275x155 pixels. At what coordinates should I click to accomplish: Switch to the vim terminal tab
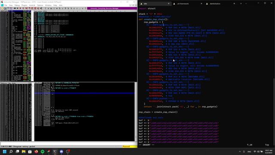pyautogui.click(x=155, y=3)
